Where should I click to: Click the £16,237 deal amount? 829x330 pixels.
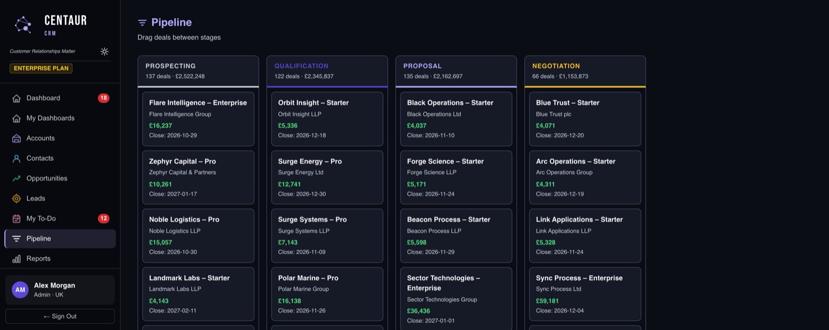(x=161, y=126)
